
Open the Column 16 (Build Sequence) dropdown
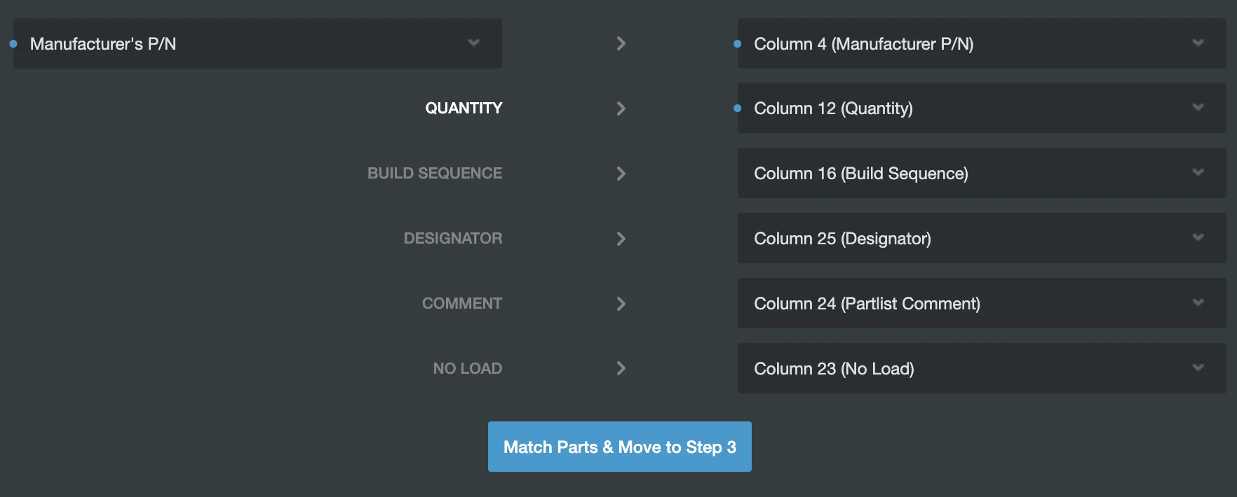(x=981, y=174)
